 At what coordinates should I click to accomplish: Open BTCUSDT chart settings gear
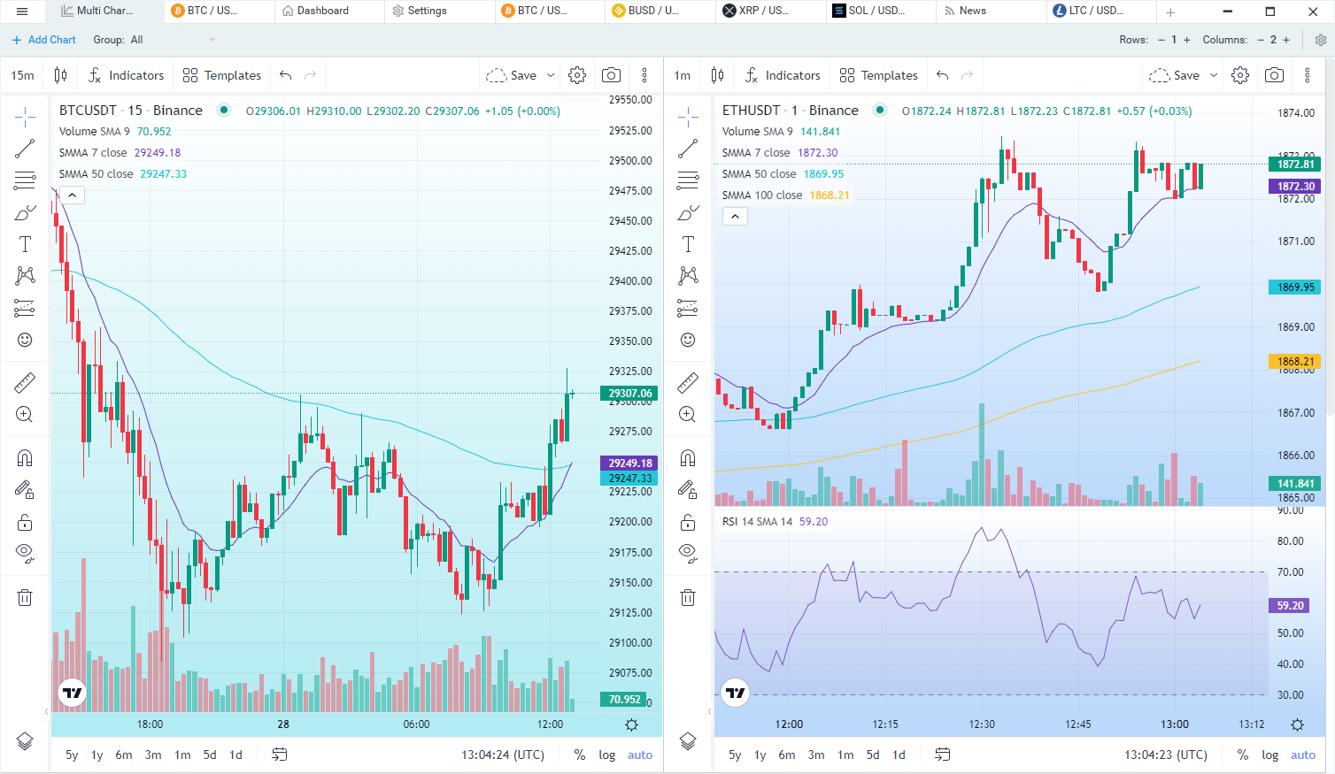(577, 75)
